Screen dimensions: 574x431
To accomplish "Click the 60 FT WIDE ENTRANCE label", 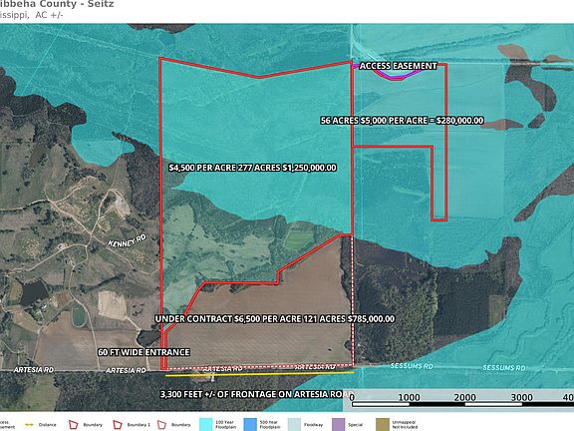I will (143, 352).
